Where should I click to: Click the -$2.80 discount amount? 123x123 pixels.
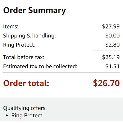coord(111,45)
